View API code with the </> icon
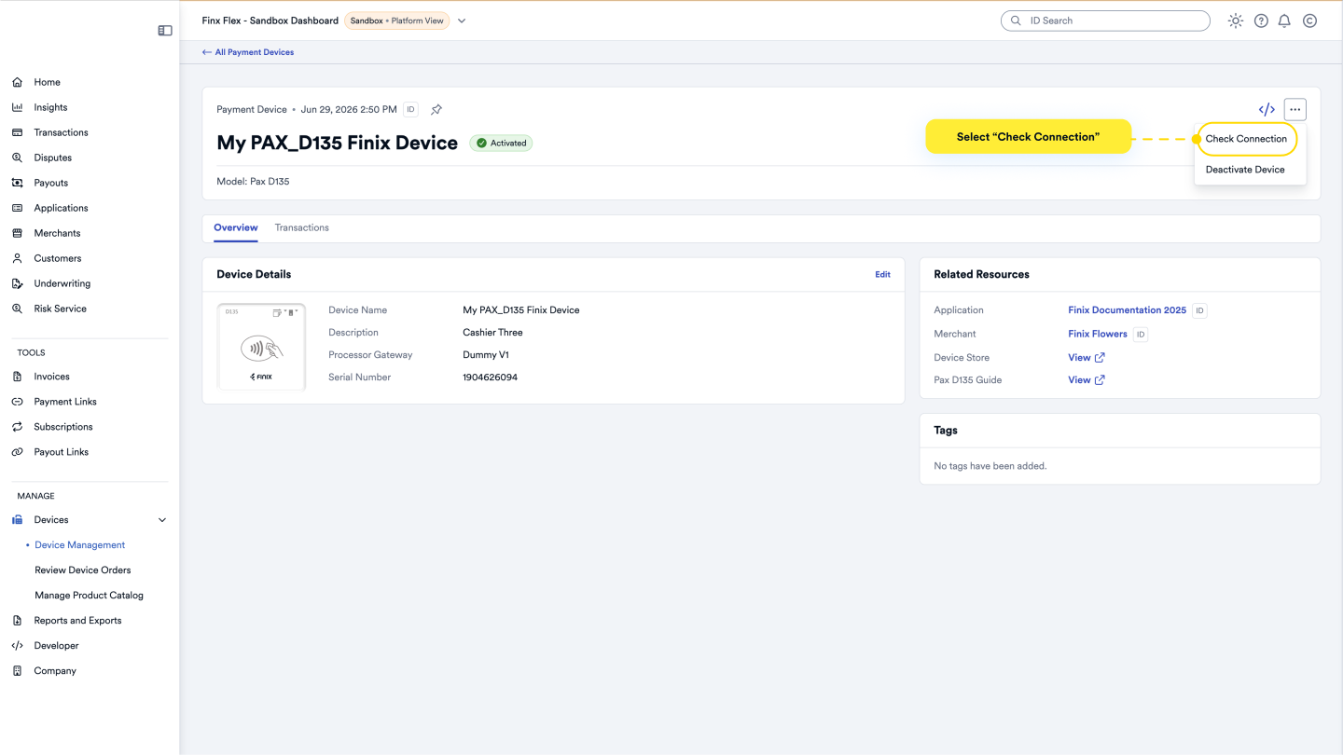The height and width of the screenshot is (755, 1343). click(x=1267, y=109)
